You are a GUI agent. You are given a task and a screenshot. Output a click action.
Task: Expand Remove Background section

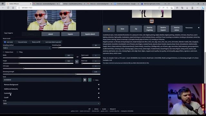point(51,84)
